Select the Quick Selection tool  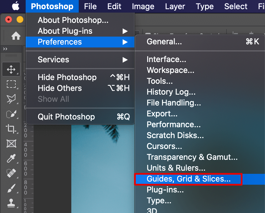coord(11,114)
